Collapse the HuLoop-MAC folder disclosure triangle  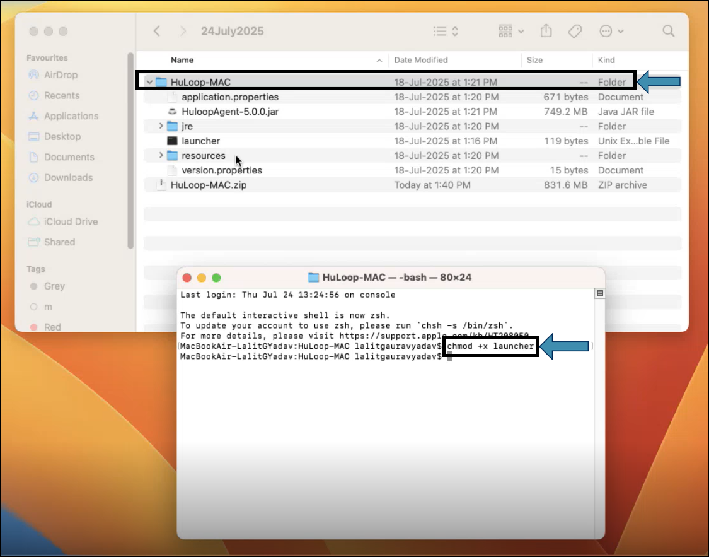click(x=149, y=83)
